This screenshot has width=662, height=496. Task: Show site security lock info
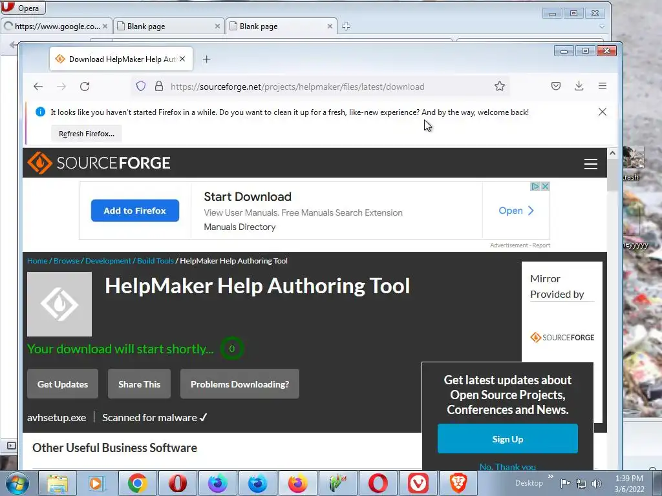pyautogui.click(x=159, y=87)
